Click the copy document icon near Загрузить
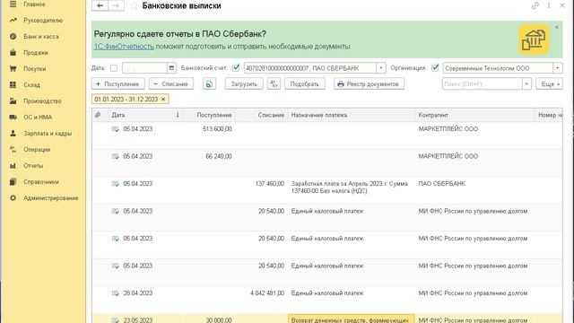This screenshot has width=574, height=323. 209,83
